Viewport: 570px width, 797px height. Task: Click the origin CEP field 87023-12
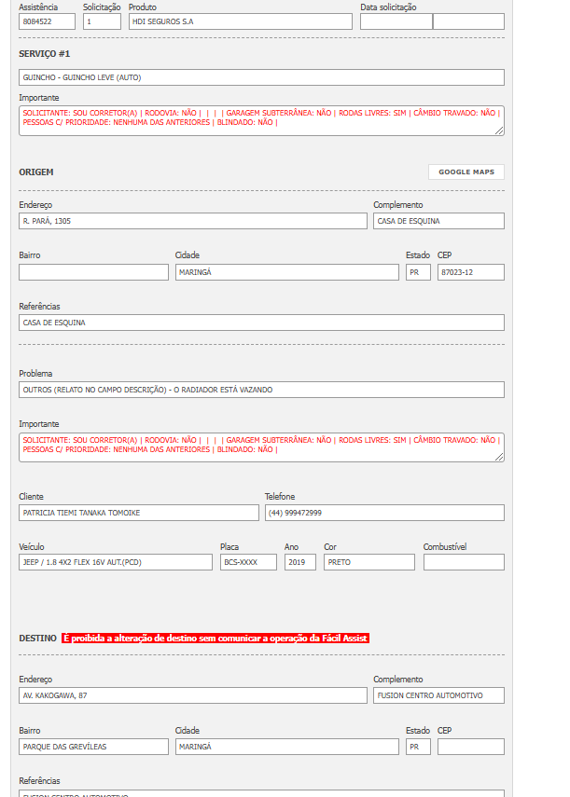[471, 272]
